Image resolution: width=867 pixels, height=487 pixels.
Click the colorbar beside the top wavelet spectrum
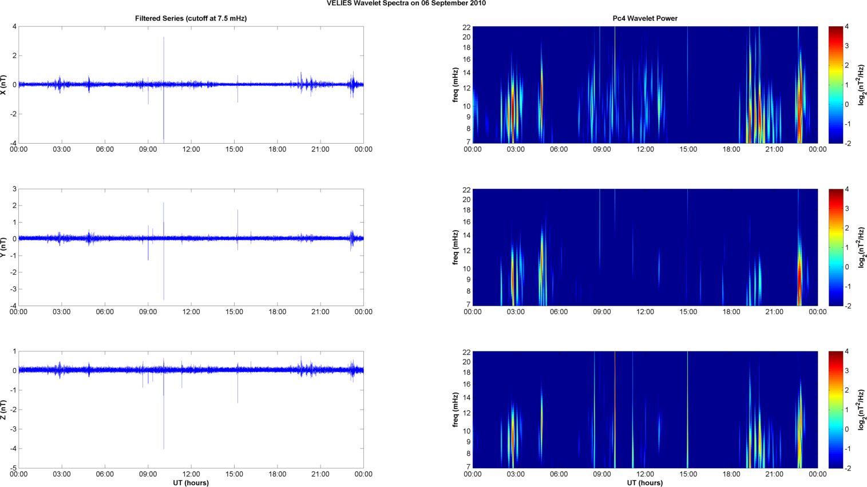pyautogui.click(x=836, y=85)
